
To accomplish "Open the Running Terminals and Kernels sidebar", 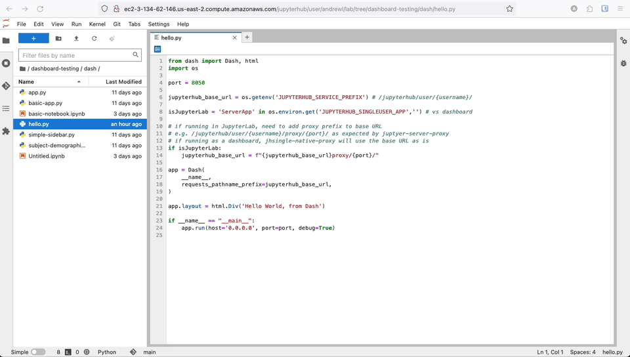I will [6, 63].
